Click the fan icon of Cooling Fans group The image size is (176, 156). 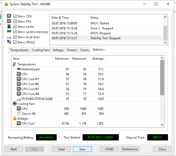[14, 104]
